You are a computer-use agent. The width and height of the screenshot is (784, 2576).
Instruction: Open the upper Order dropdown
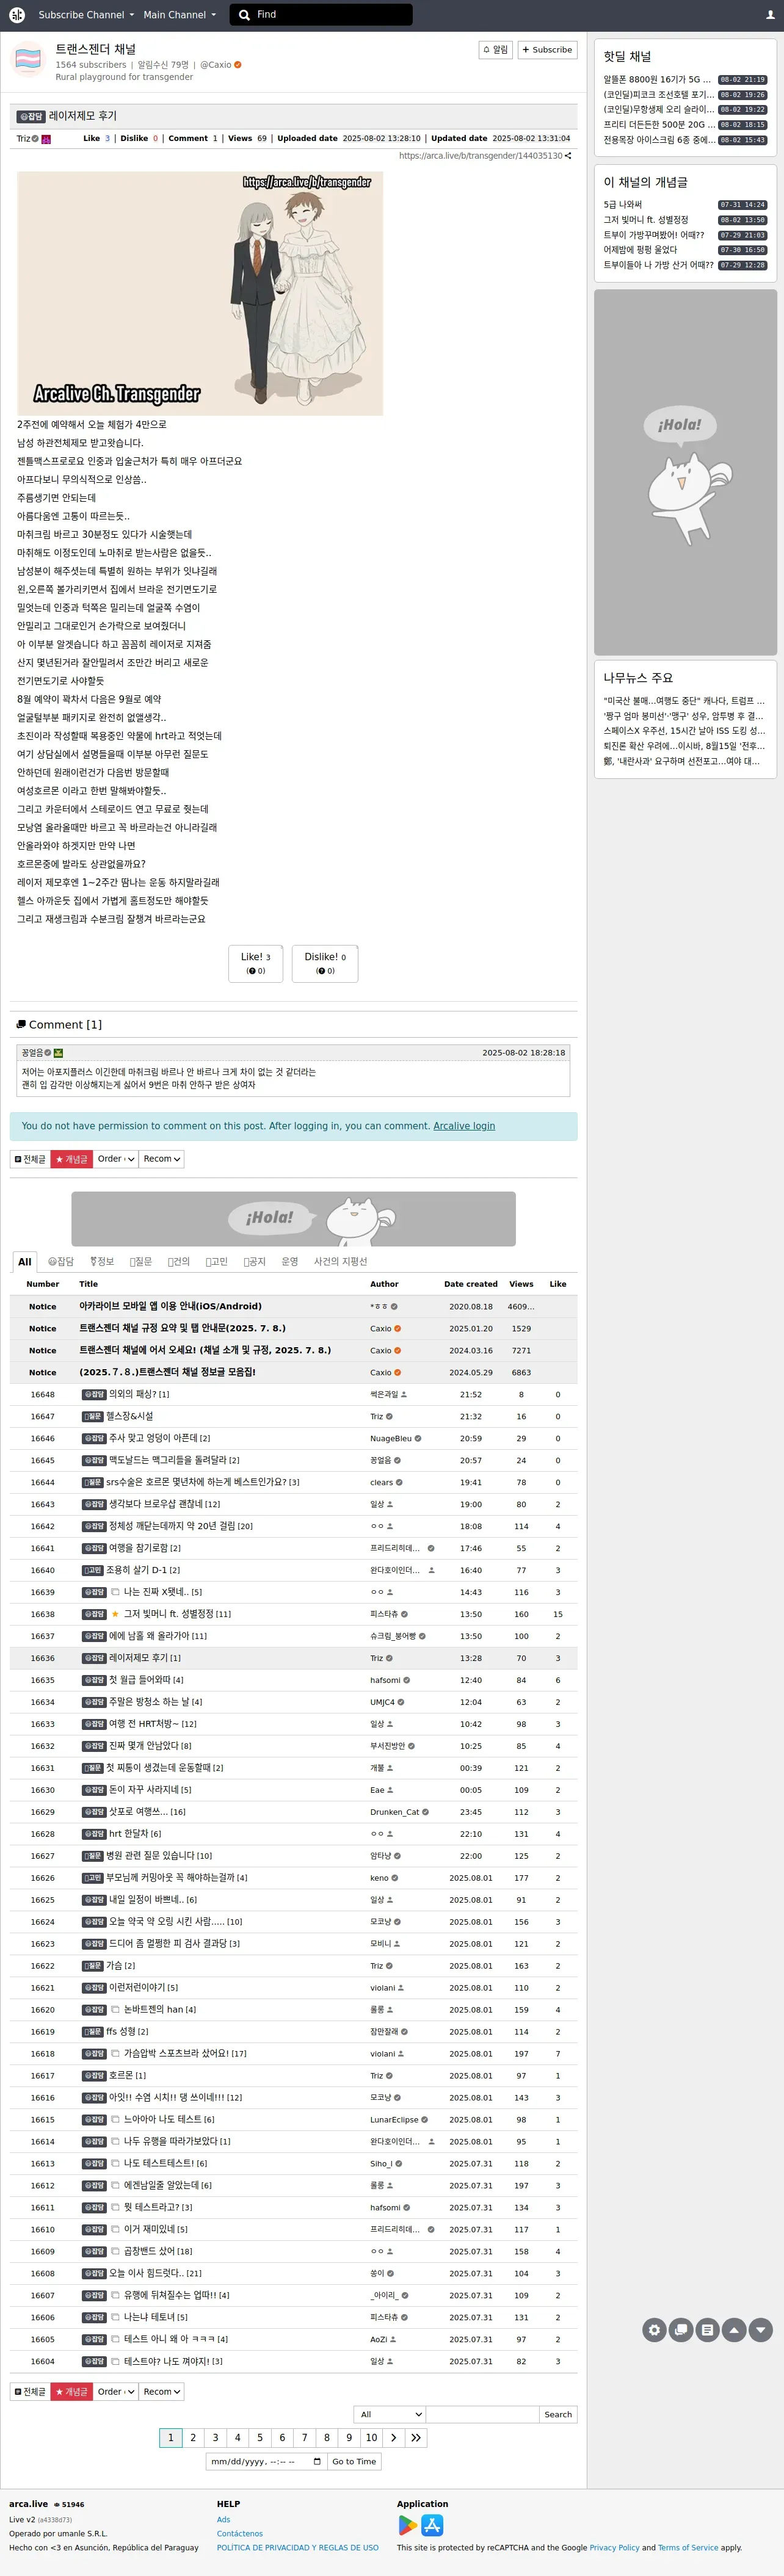tap(115, 1159)
